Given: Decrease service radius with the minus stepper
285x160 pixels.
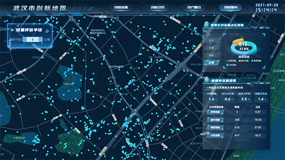Looking at the screenshot, I should (25, 39).
